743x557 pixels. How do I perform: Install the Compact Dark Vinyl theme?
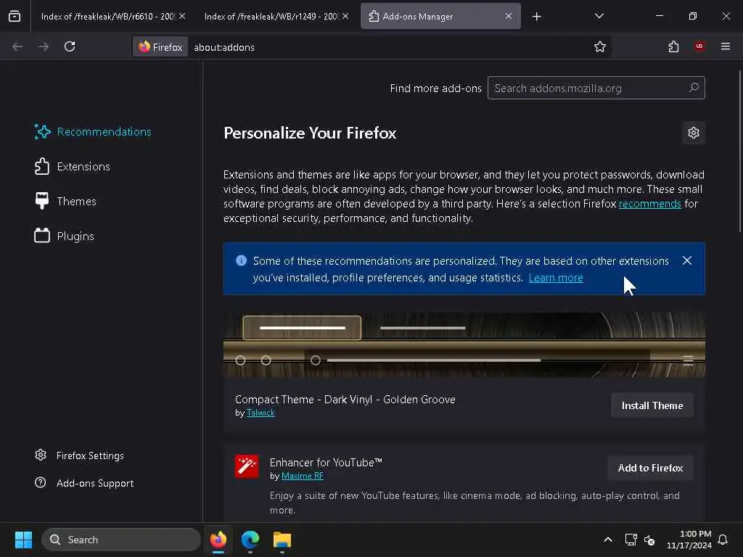(652, 405)
